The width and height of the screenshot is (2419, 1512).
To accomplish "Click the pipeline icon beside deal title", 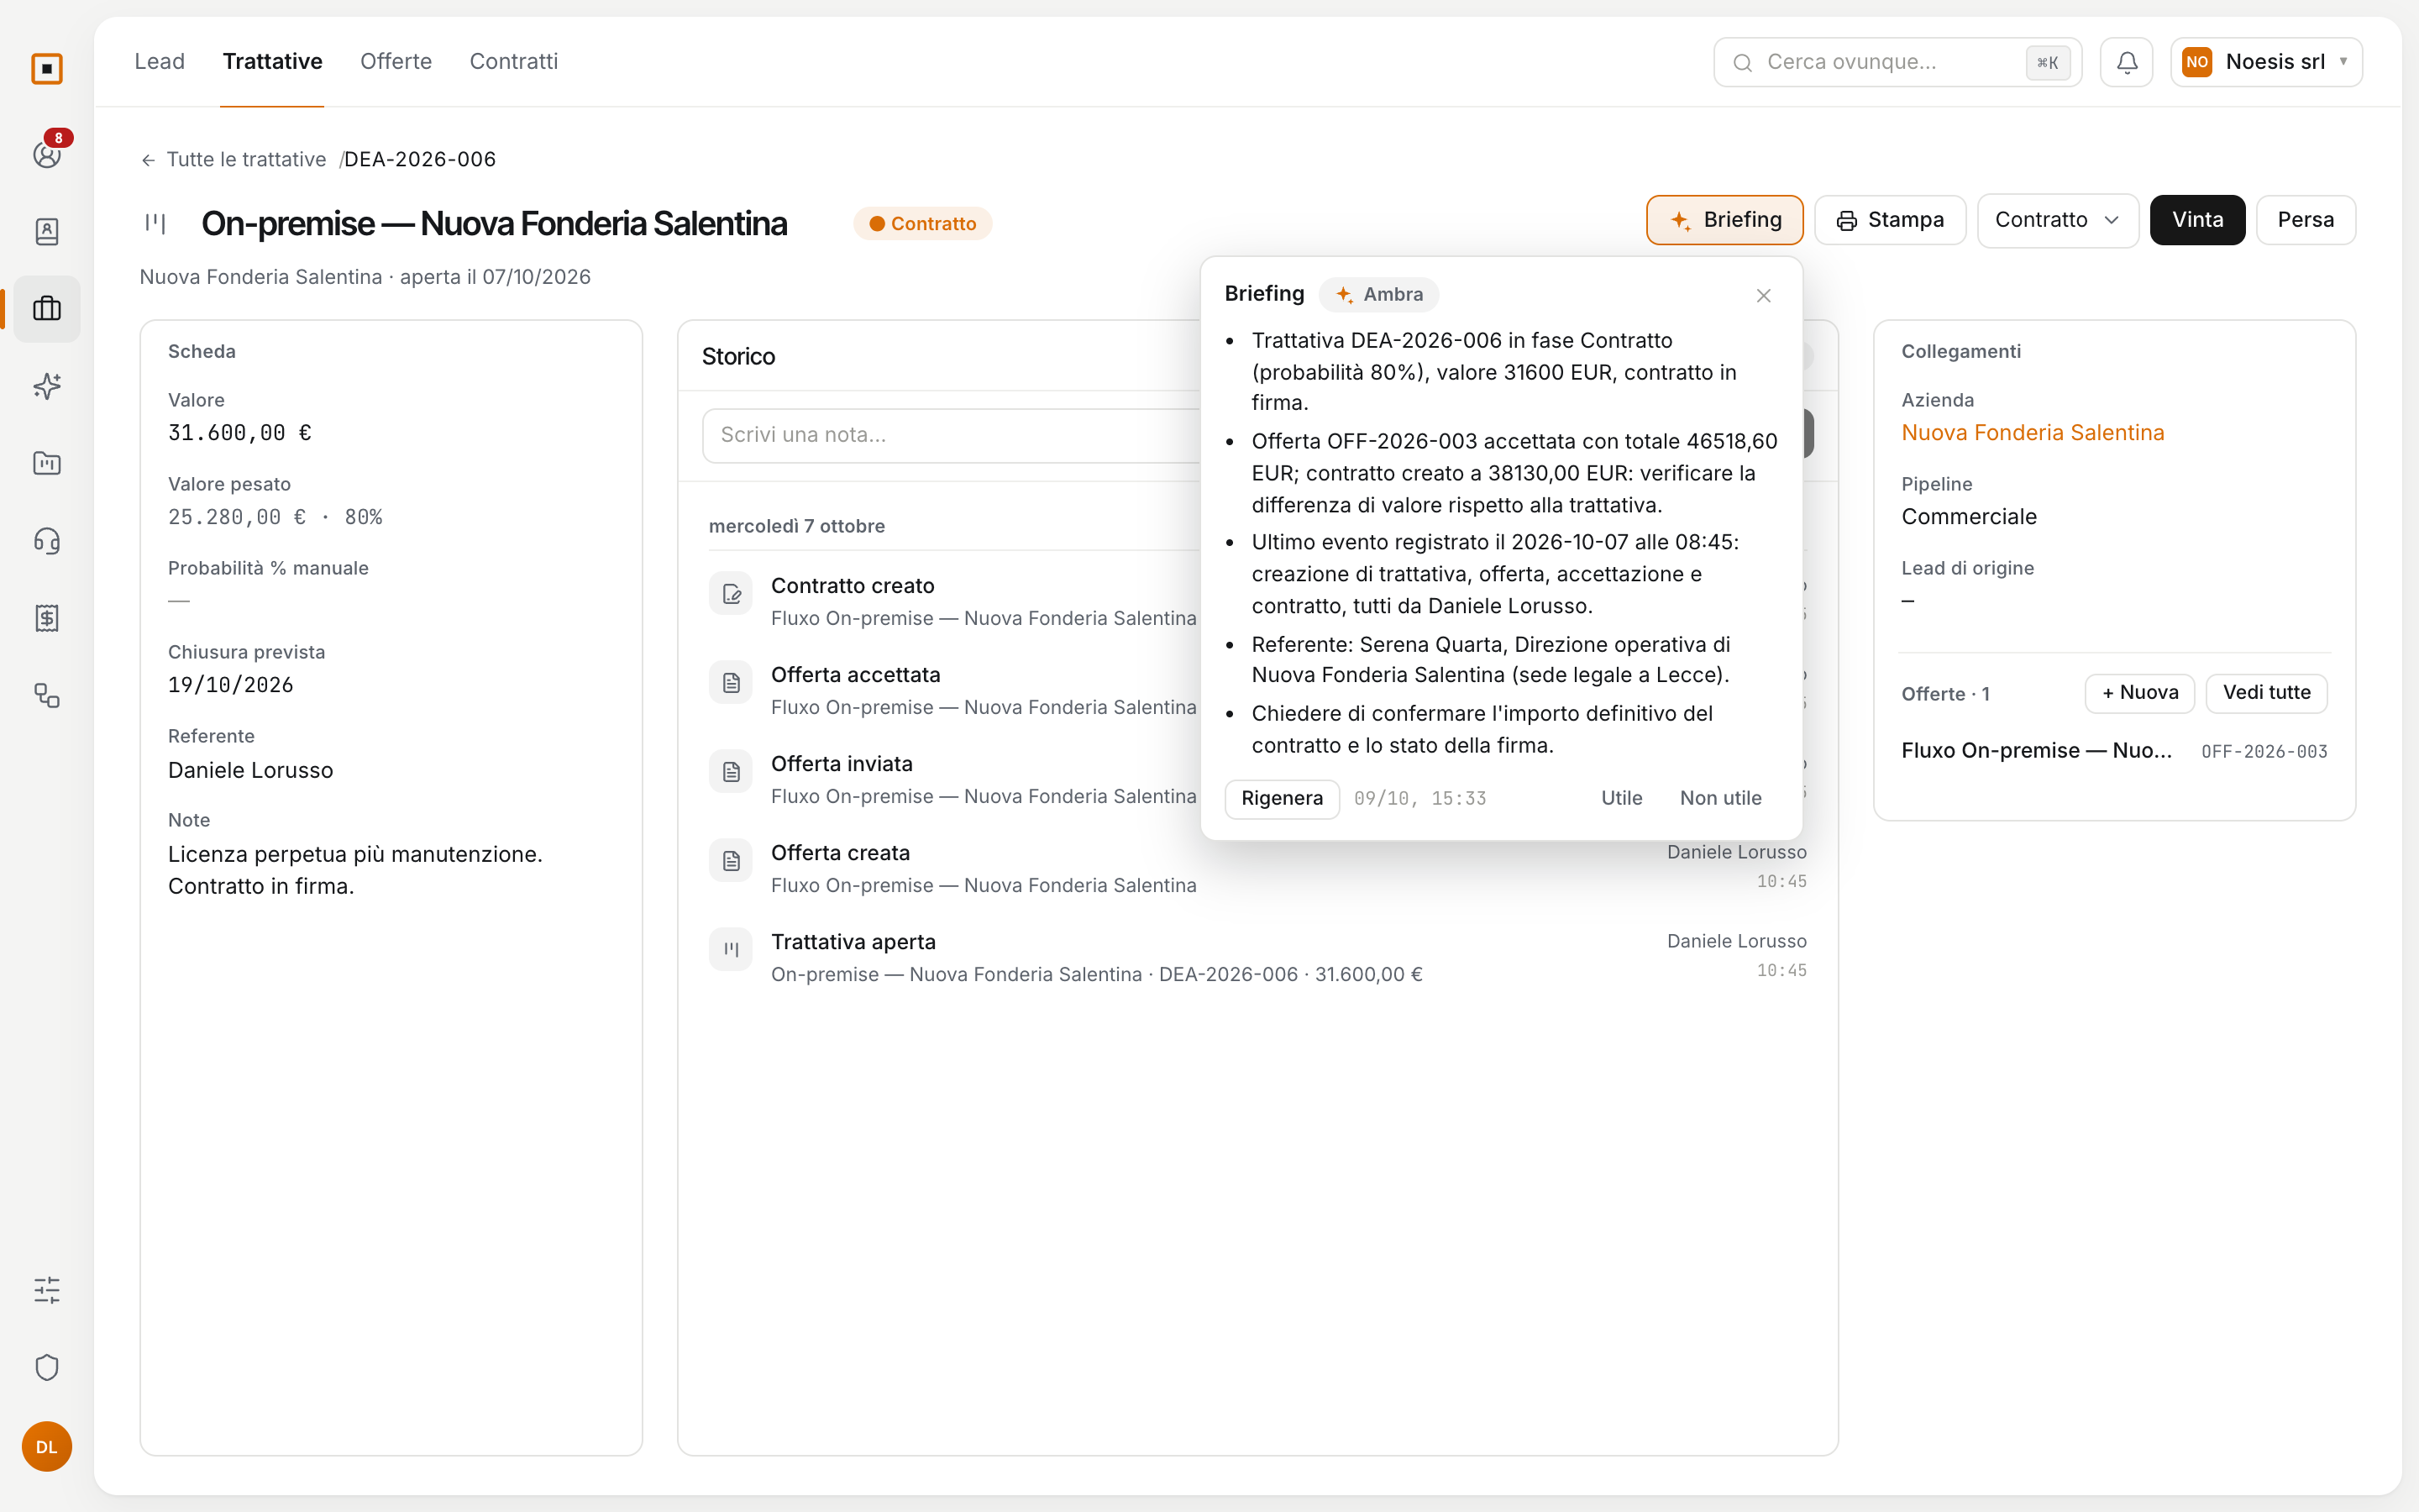I will pos(155,223).
